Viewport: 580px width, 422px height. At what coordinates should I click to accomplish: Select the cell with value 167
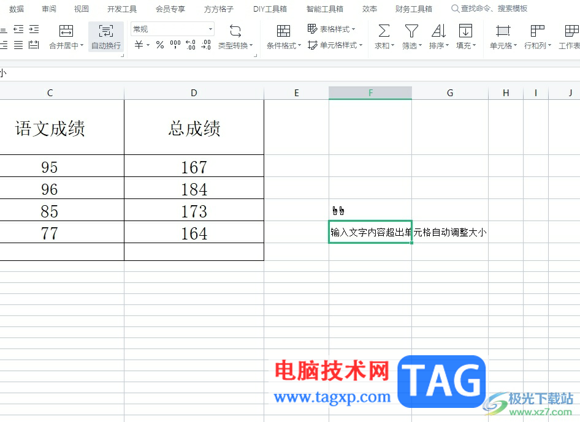(x=194, y=166)
